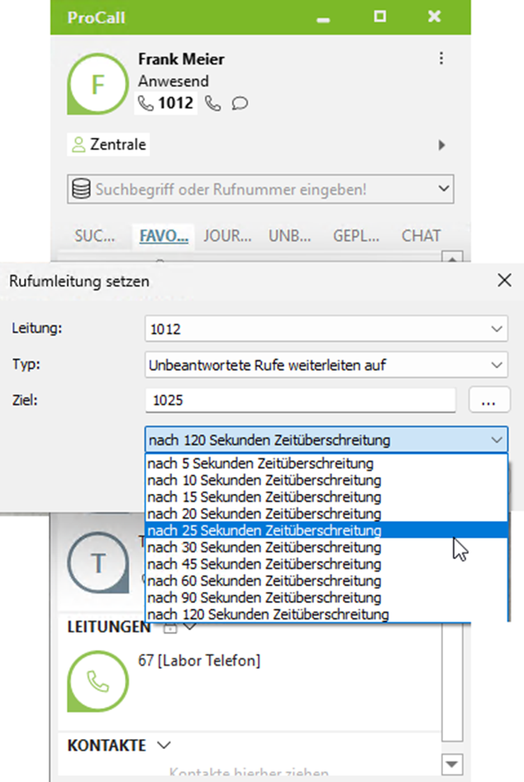The image size is (524, 782).
Task: Click the phone icon beside 1012
Action: (x=146, y=103)
